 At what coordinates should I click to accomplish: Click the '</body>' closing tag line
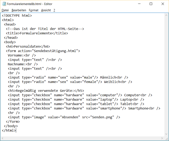(11, 126)
